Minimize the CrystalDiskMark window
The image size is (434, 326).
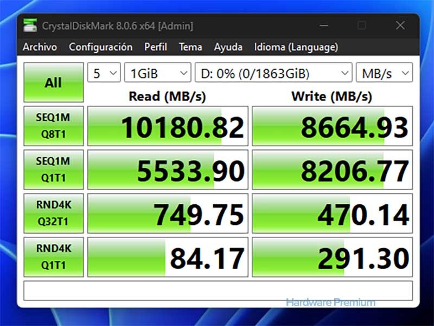coord(324,26)
